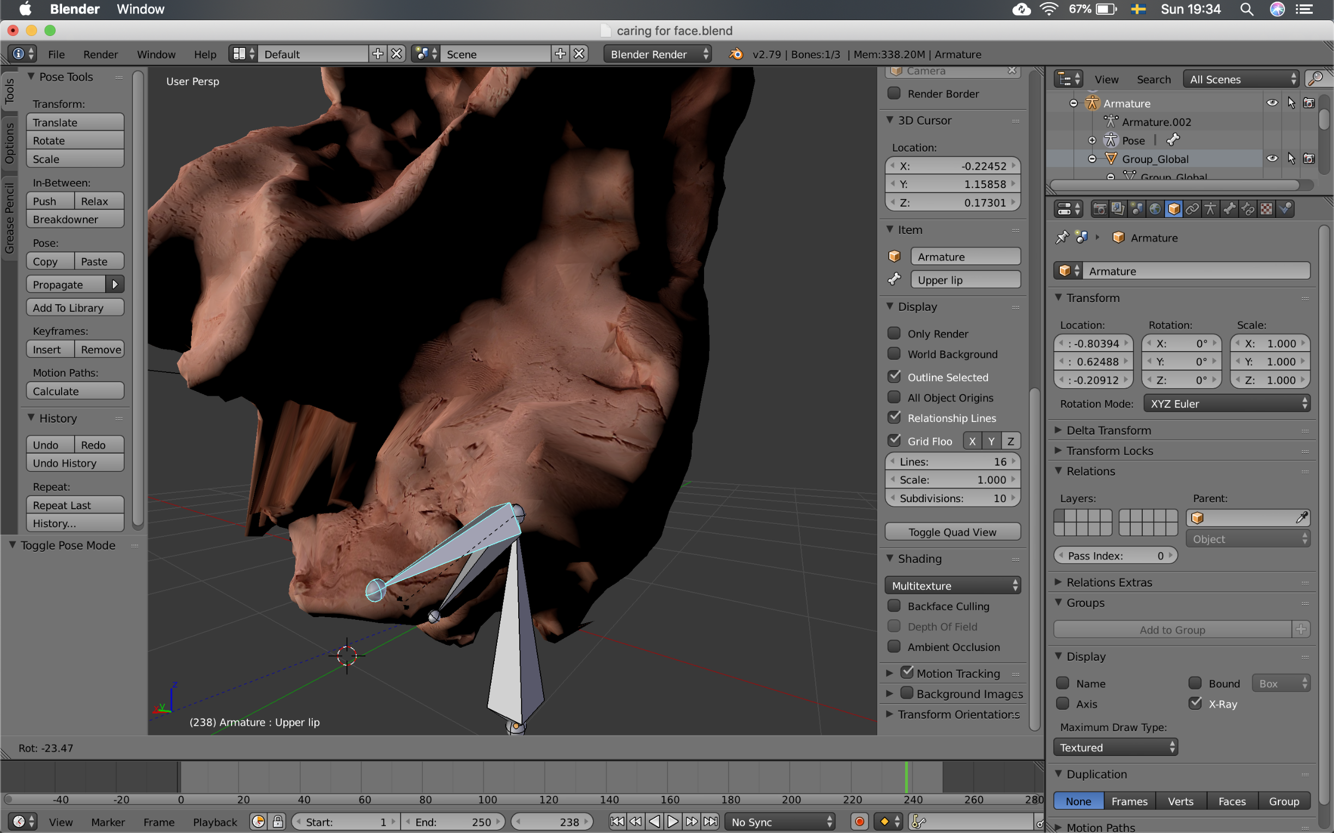The image size is (1334, 833).
Task: Open the Physics properties tab icon
Action: tap(1286, 209)
